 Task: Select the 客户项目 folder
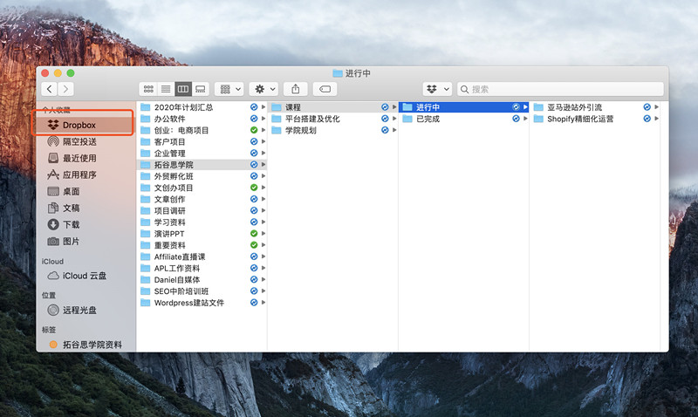202,141
